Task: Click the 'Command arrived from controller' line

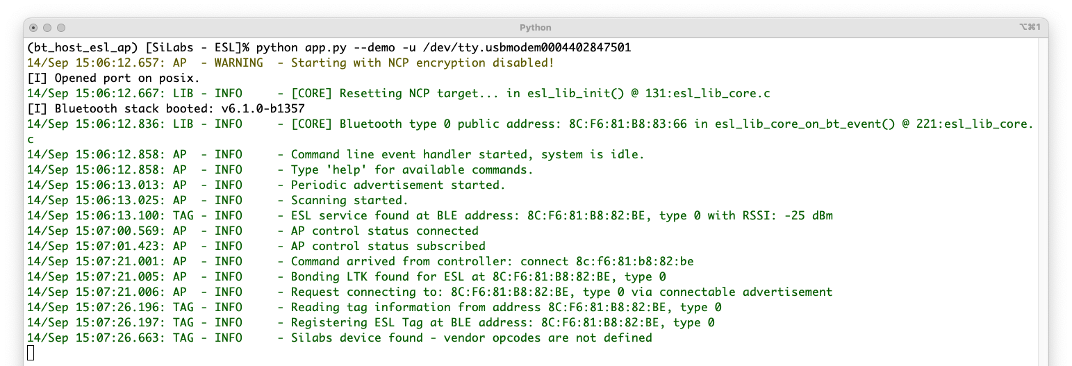Action: (x=492, y=262)
